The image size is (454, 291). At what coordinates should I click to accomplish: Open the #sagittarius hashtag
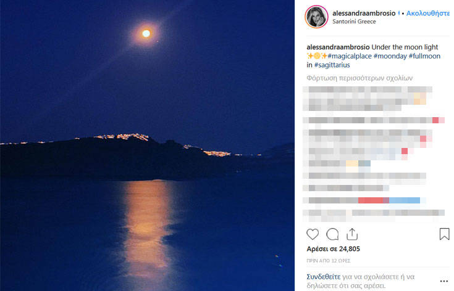click(x=332, y=65)
